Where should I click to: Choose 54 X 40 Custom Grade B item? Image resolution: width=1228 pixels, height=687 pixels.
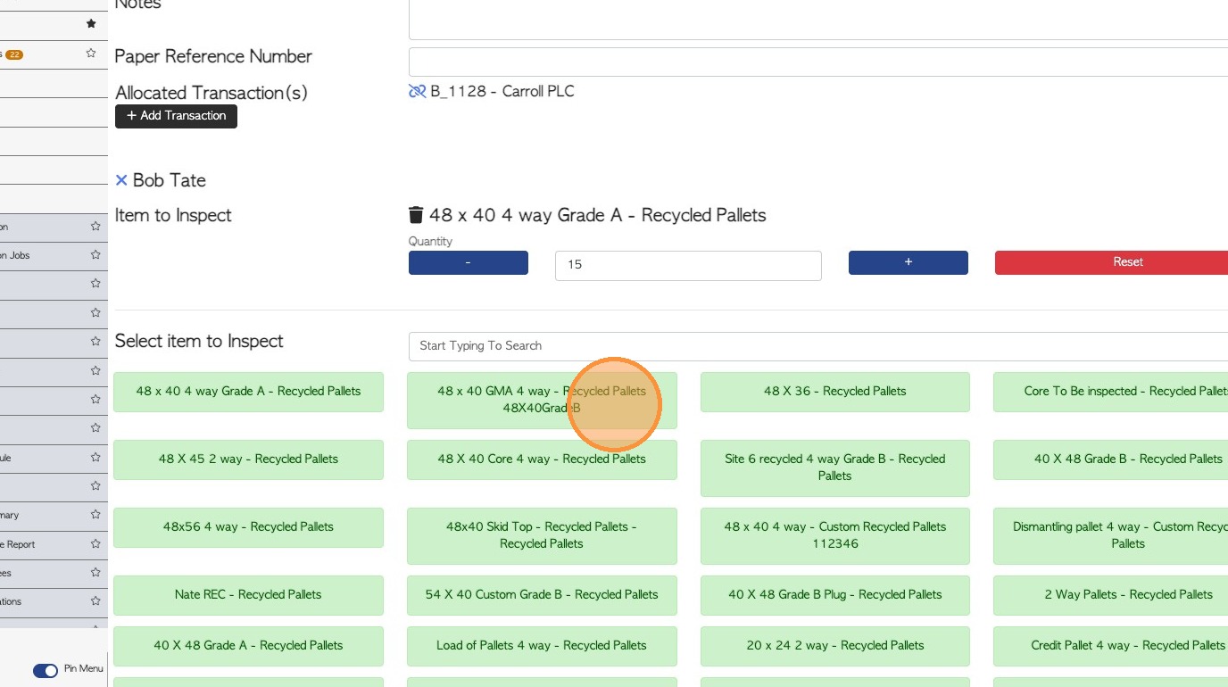click(542, 595)
